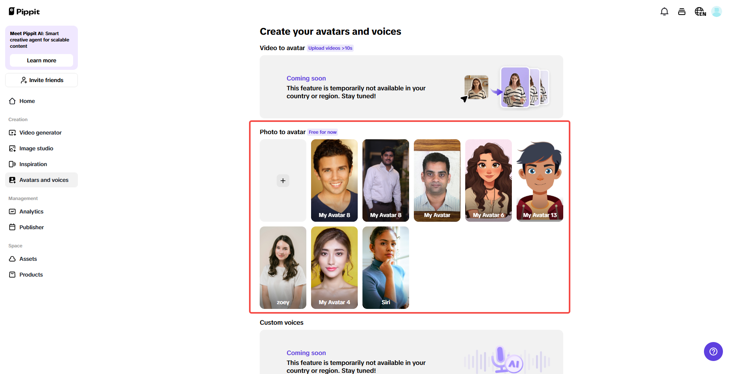Screen dimensions: 734x374
Task: Click the "Create your avatars and voices" heading
Action: 330,32
